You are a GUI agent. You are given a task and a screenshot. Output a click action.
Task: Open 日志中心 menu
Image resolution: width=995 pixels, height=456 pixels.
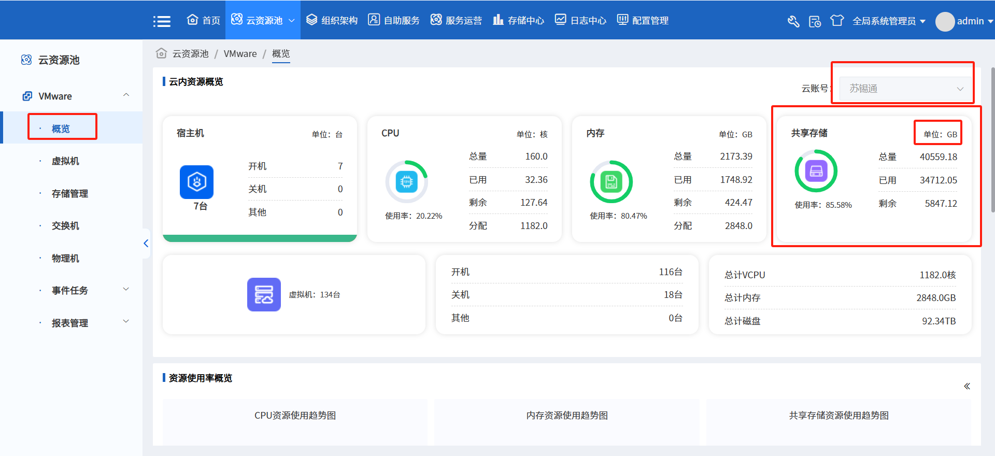click(x=580, y=20)
